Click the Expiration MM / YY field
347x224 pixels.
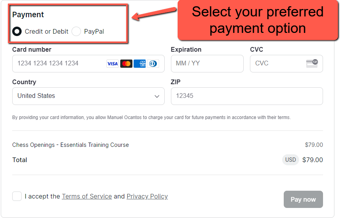[x=207, y=63]
